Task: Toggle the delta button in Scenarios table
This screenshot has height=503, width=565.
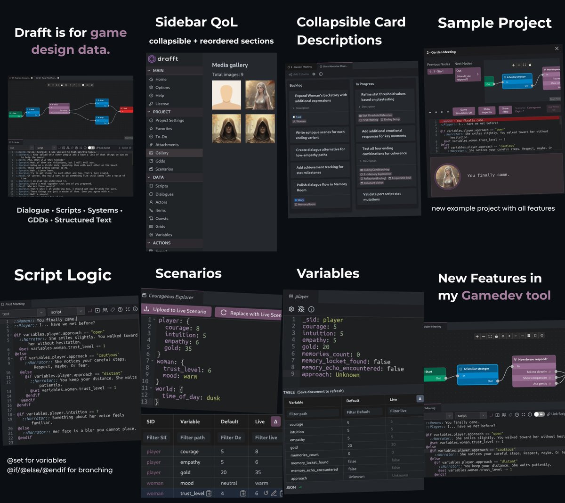Action: tap(275, 422)
